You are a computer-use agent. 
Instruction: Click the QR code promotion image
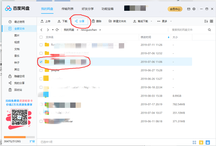19,117
